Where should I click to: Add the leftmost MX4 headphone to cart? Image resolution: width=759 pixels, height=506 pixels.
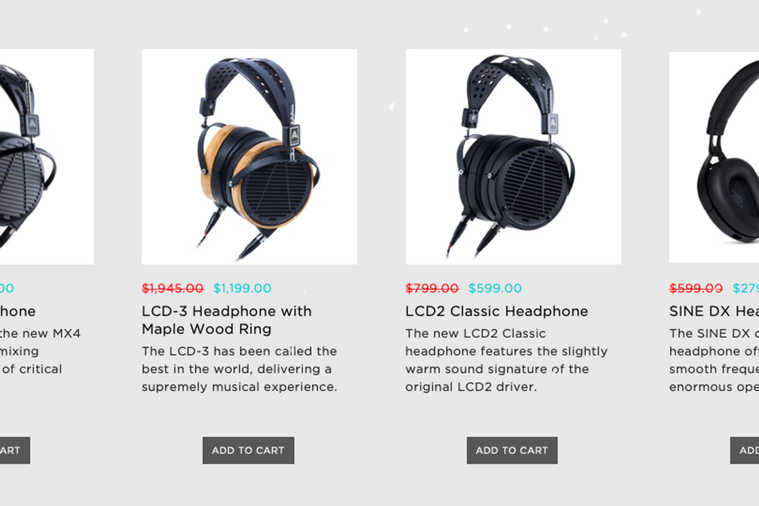click(x=15, y=450)
